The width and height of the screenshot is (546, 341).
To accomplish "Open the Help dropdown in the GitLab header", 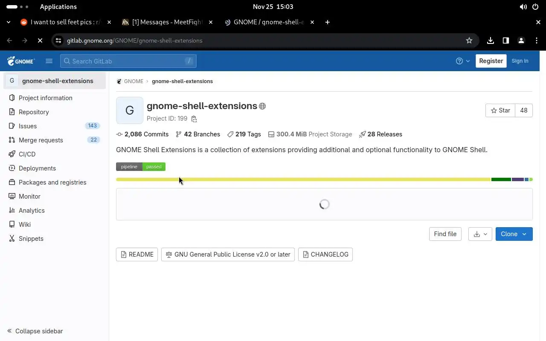I will pyautogui.click(x=463, y=61).
